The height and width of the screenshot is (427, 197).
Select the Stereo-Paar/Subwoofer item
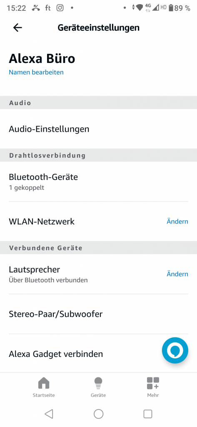tap(98, 314)
